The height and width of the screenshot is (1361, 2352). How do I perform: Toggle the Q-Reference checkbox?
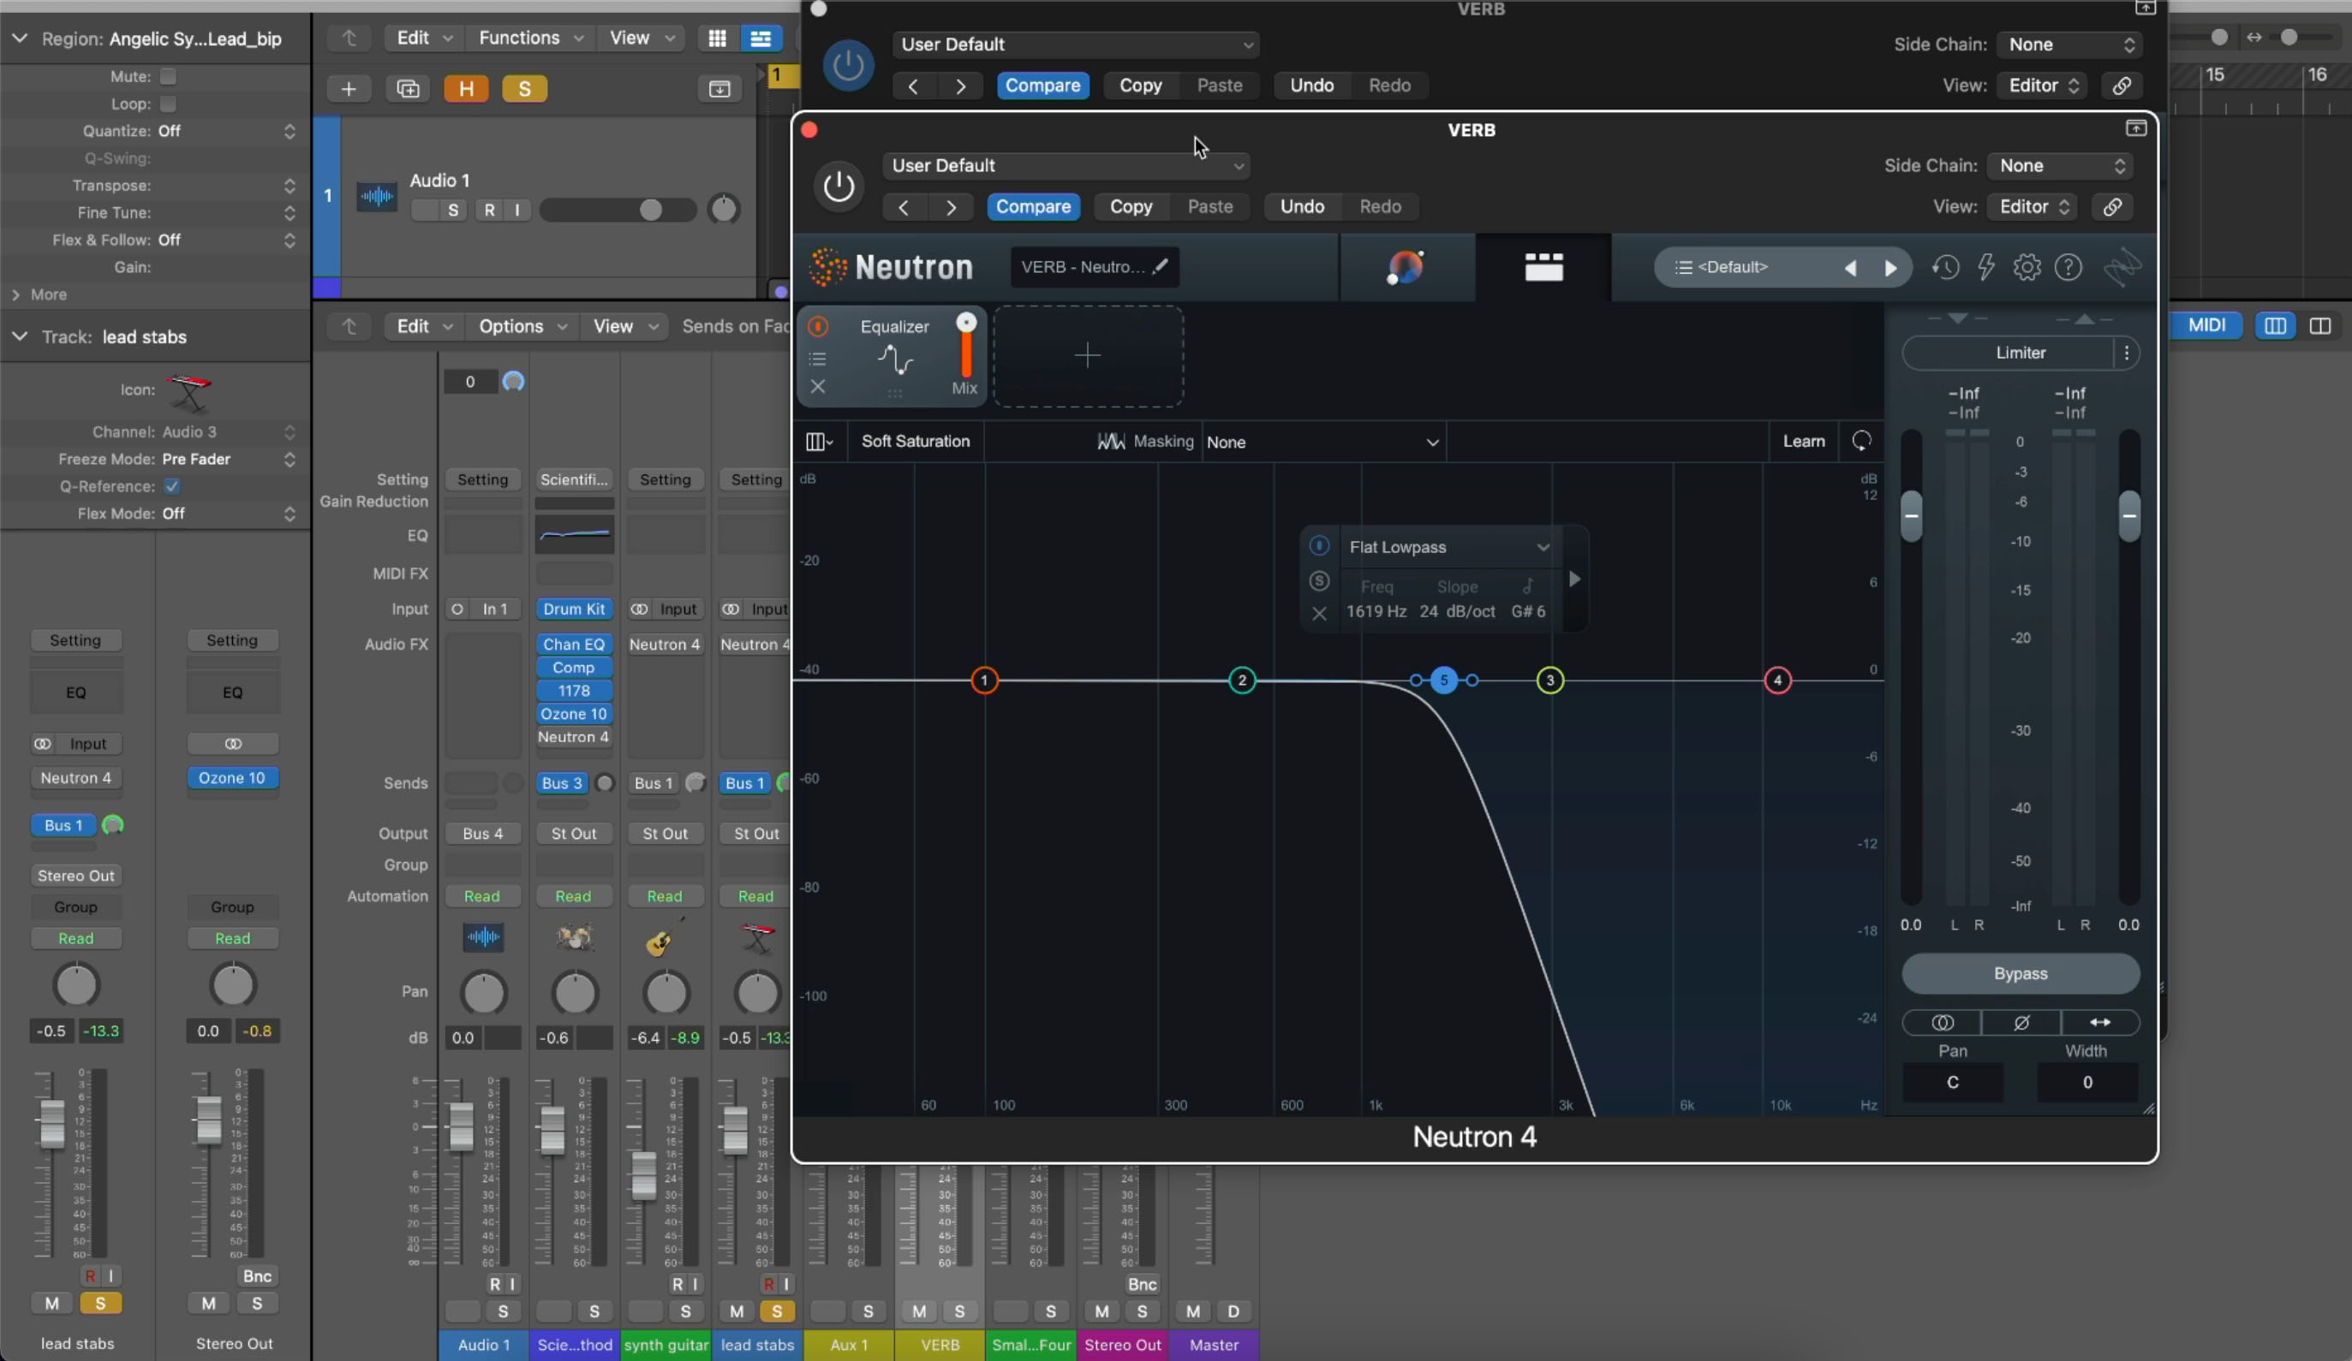tap(172, 486)
